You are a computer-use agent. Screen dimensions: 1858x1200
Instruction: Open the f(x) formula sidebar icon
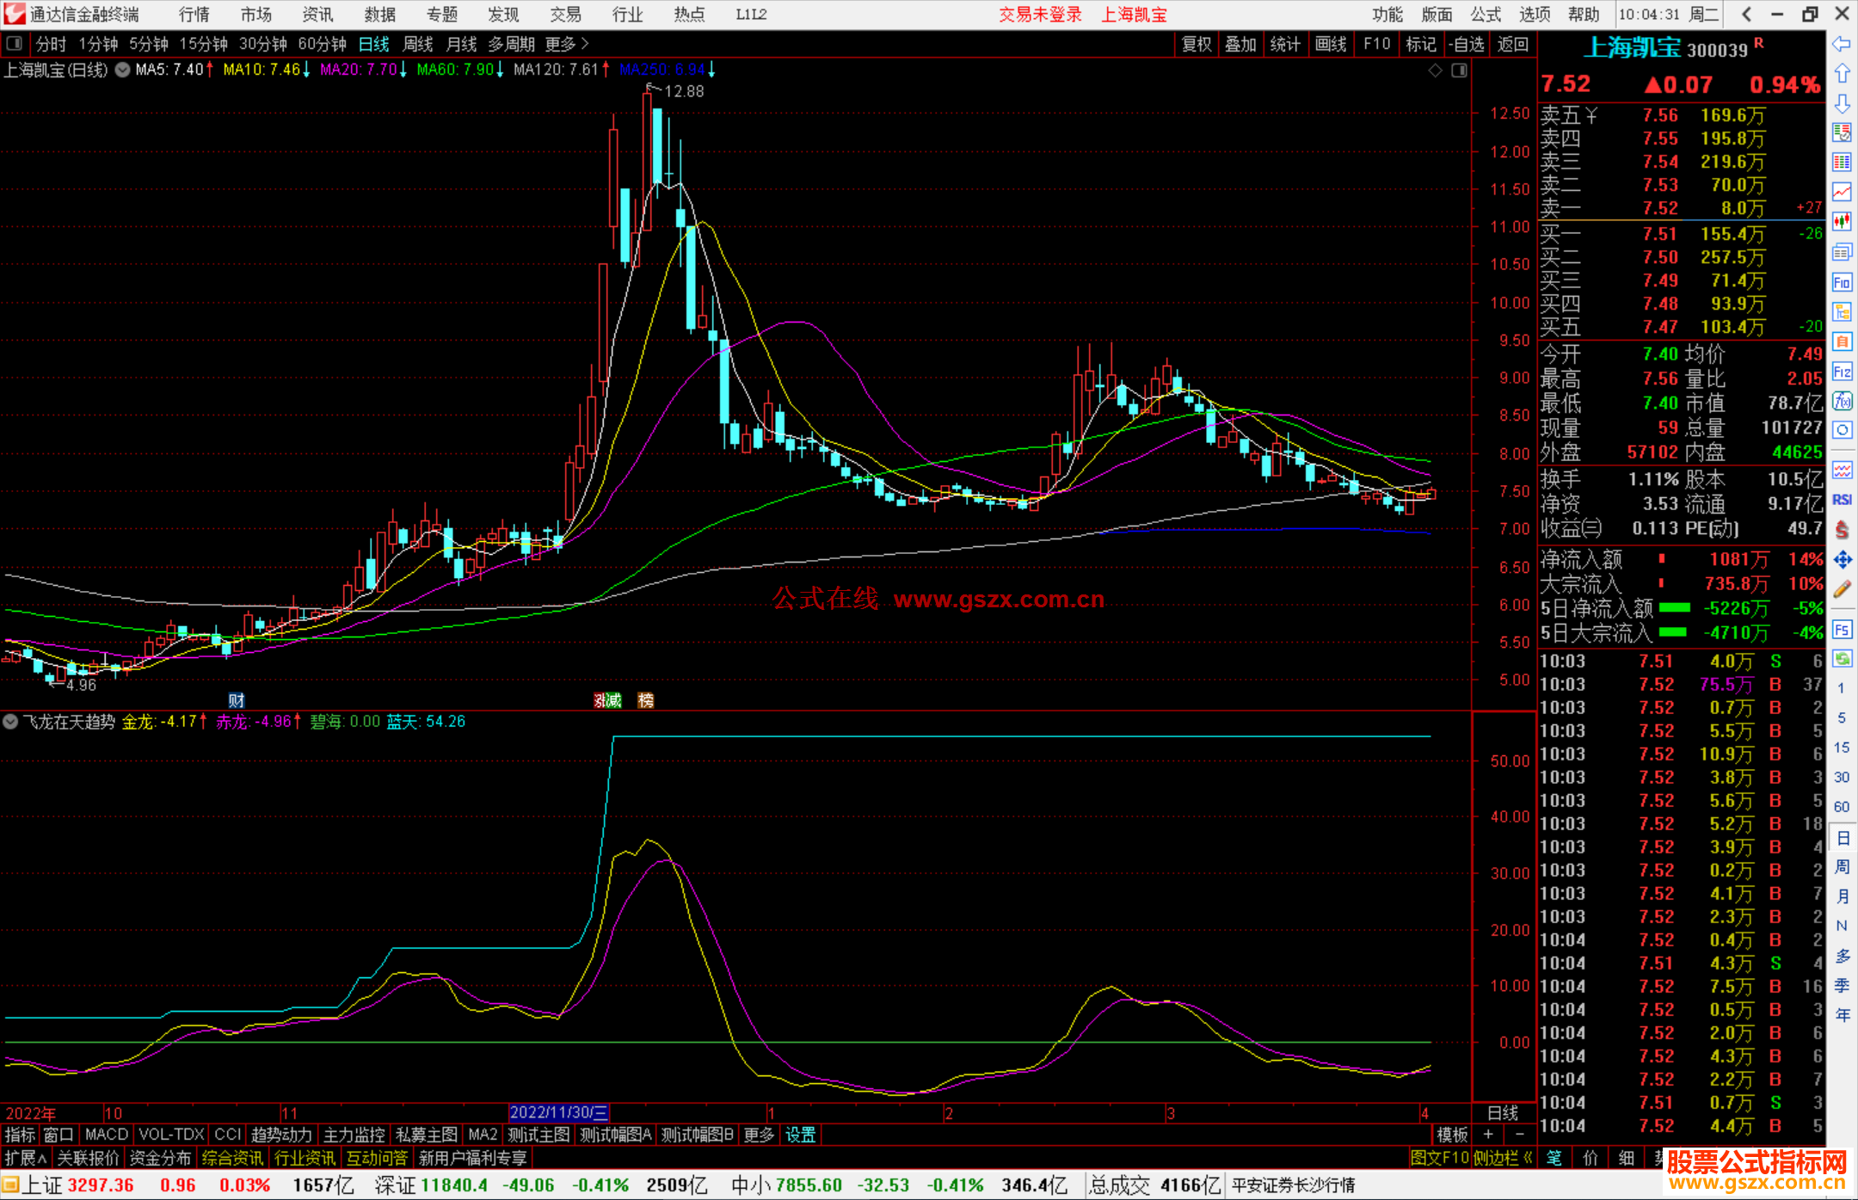point(1842,401)
